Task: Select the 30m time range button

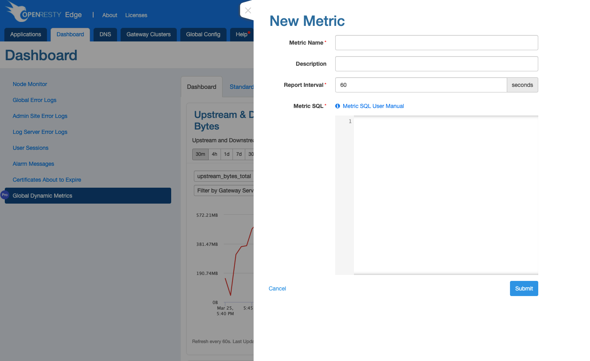Action: click(200, 154)
